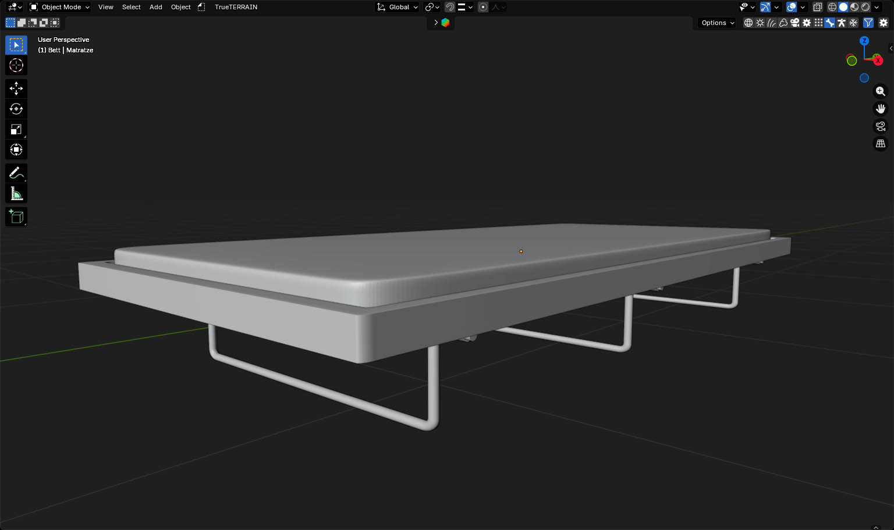Open the Object Mode dropdown
The height and width of the screenshot is (530, 894).
[x=59, y=7]
